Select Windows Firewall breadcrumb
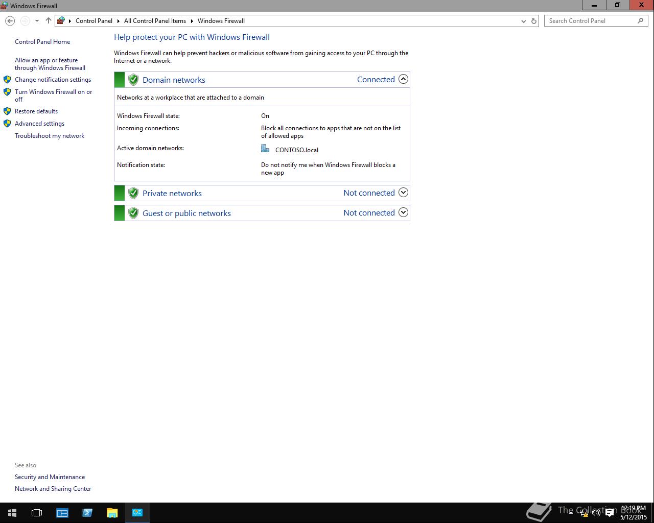This screenshot has width=654, height=523. (221, 21)
